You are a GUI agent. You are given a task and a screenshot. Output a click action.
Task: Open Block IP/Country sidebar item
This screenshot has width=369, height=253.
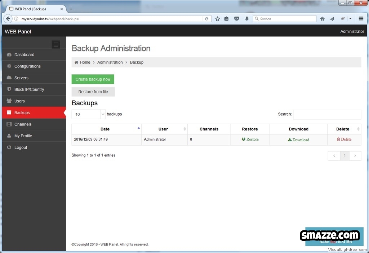tap(34, 89)
